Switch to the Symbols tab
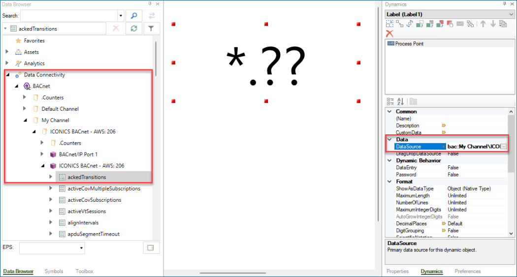517x277 pixels. [x=54, y=271]
